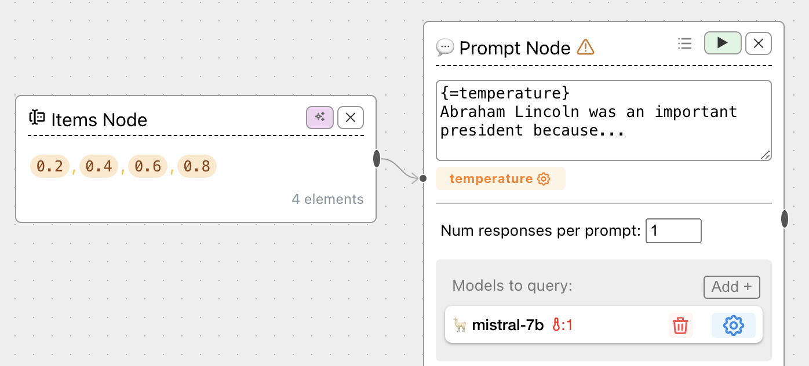The width and height of the screenshot is (809, 366).
Task: Click the Items Node output connection handle
Action: 377,158
